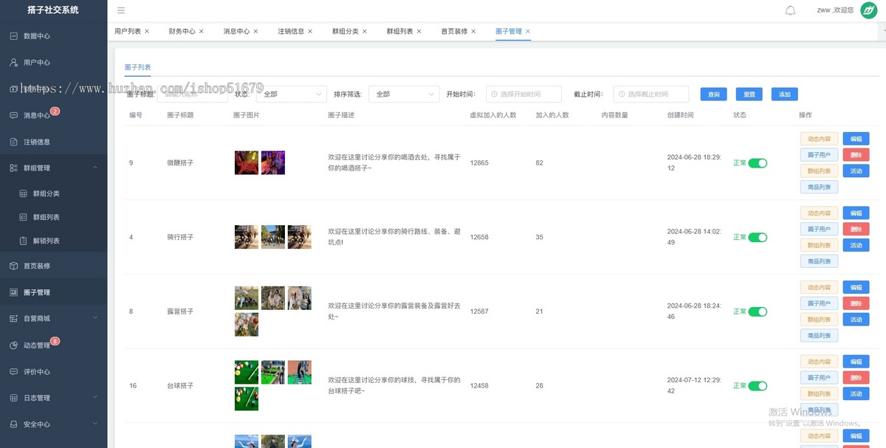Collapse sidebar with hamburger menu icon
The height and width of the screenshot is (448, 886).
point(121,10)
